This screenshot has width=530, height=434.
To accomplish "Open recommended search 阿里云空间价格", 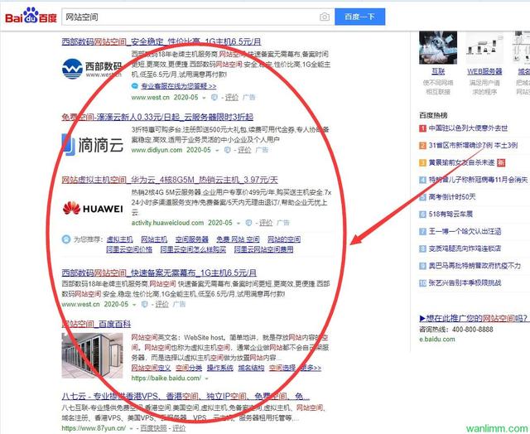I will (x=129, y=249).
